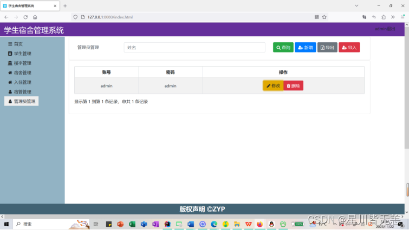Viewport: 409px width, 230px height.
Task: Expand the list-all-tabs chevron
Action: click(x=356, y=6)
